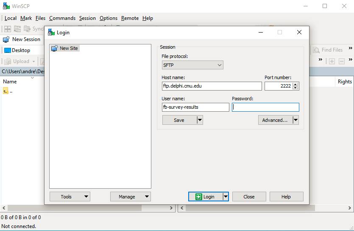Image resolution: width=354 pixels, height=231 pixels.
Task: Minimize the Login dialog
Action: pos(261,33)
